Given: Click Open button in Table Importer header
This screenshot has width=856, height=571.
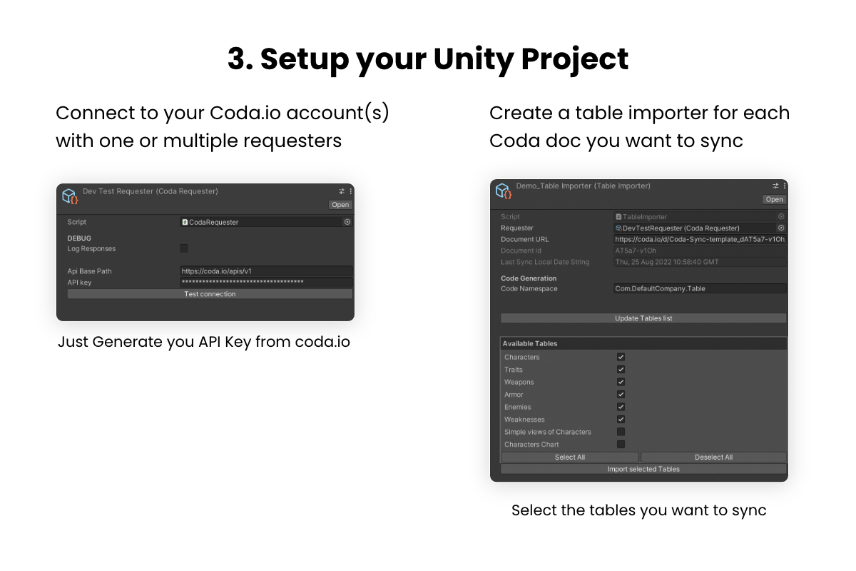Looking at the screenshot, I should (x=774, y=200).
